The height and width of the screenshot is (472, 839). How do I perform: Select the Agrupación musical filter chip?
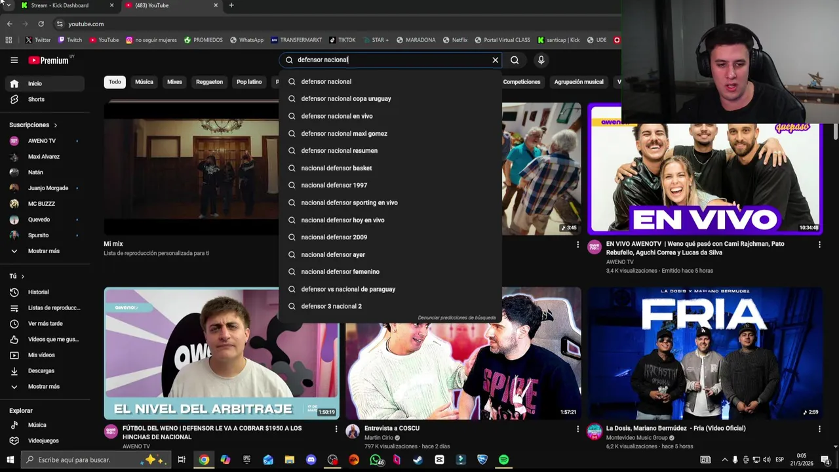(x=579, y=82)
